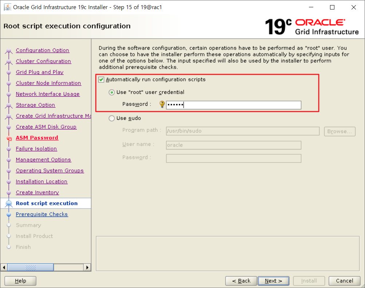The image size is (365, 288).
Task: Click the sudo Program path field
Action: 243,131
